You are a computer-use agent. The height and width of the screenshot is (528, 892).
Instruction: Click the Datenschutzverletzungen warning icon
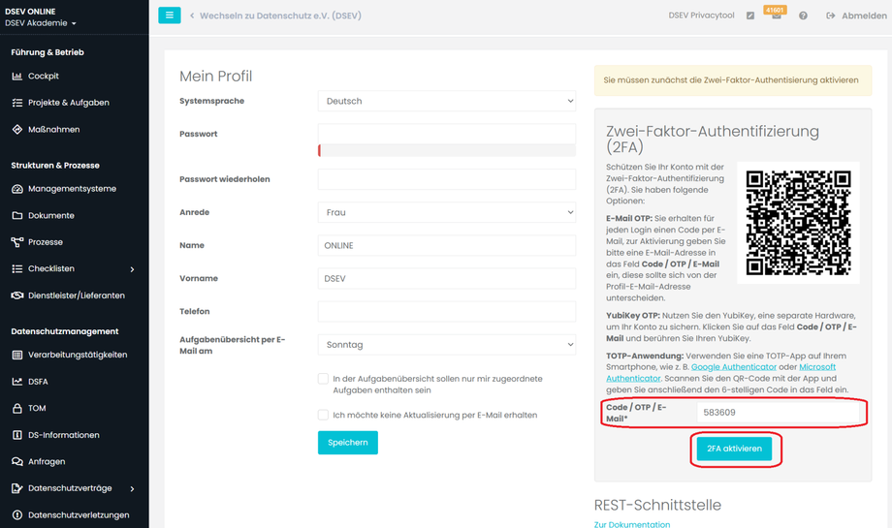tap(17, 515)
